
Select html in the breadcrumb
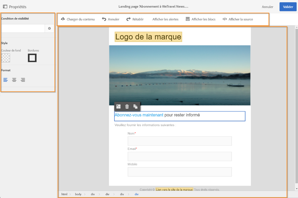pos(64,194)
